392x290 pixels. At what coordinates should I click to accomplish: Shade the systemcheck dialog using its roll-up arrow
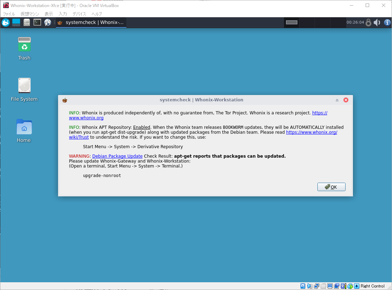pos(337,100)
